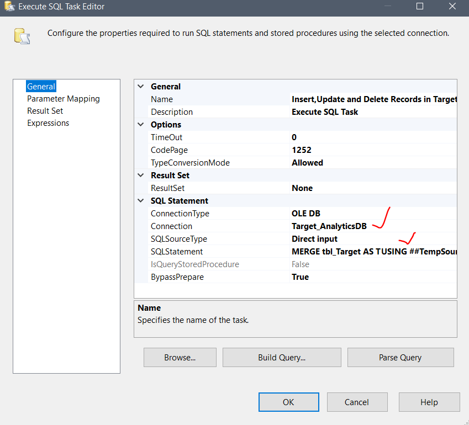Viewport: 469px width, 425px height.
Task: Confirm changes with the OK button
Action: [288, 402]
